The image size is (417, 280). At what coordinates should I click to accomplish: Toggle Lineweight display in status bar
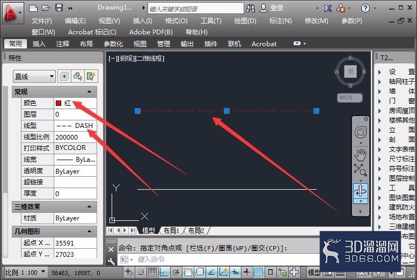pos(247,272)
